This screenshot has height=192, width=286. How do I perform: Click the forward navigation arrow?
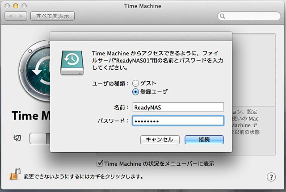pyautogui.click(x=21, y=17)
